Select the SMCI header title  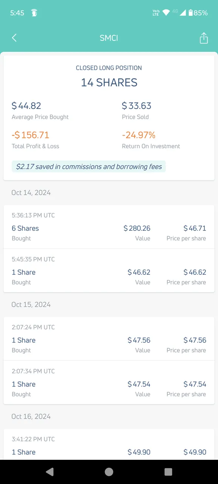click(109, 38)
